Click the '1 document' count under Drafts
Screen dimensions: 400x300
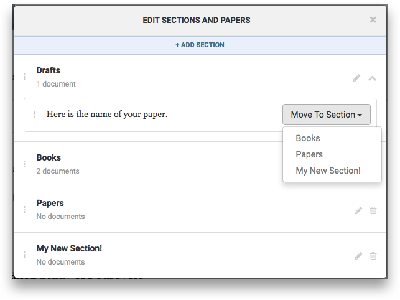coord(56,84)
